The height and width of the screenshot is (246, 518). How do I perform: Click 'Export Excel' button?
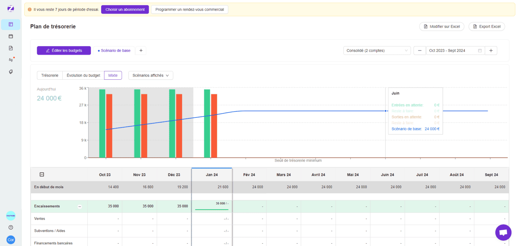[486, 26]
